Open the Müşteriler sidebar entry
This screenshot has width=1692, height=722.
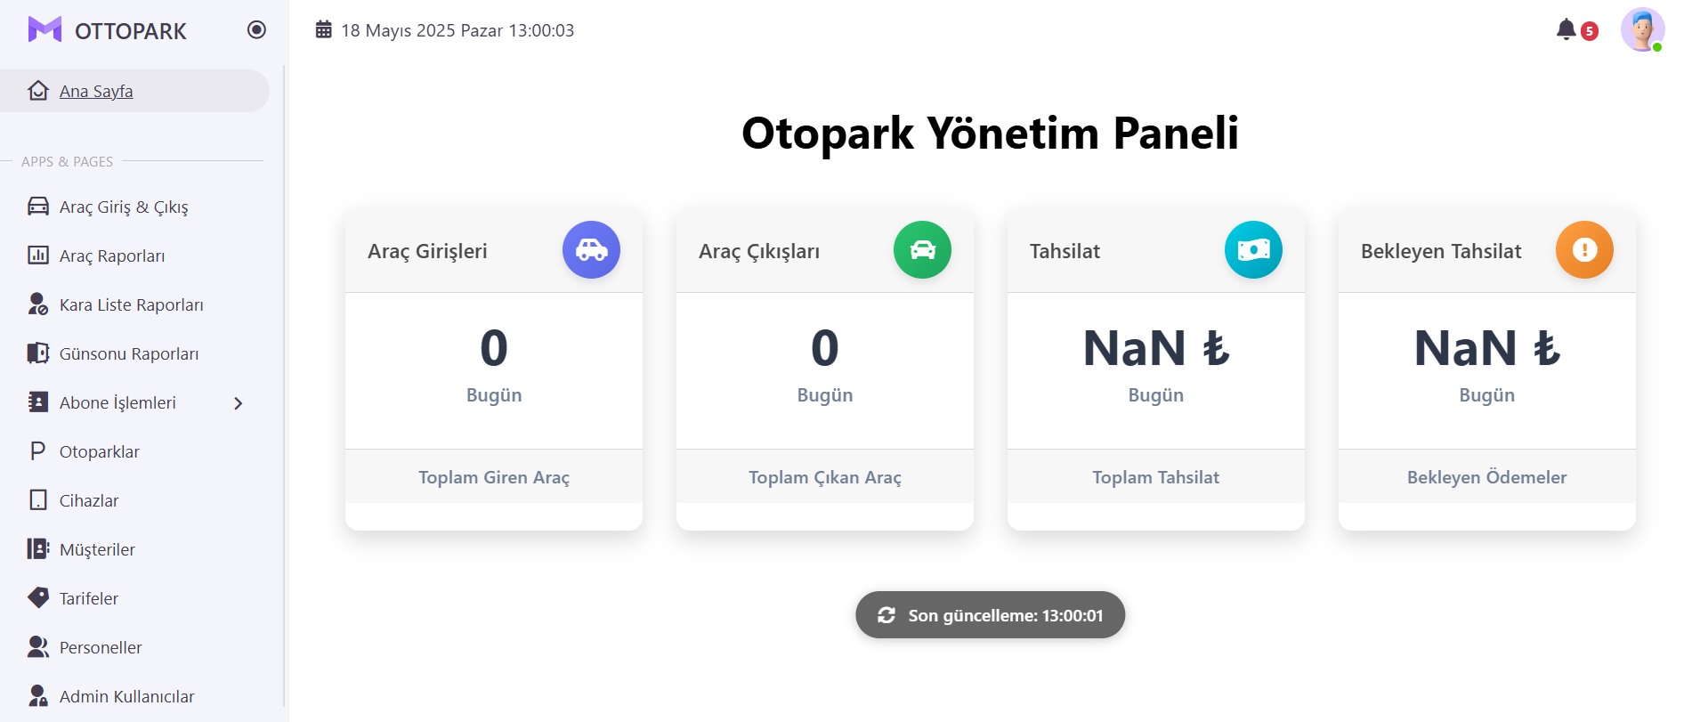(97, 549)
